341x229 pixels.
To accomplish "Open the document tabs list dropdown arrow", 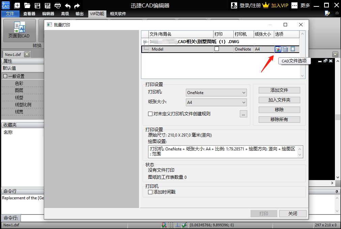I will (x=335, y=54).
